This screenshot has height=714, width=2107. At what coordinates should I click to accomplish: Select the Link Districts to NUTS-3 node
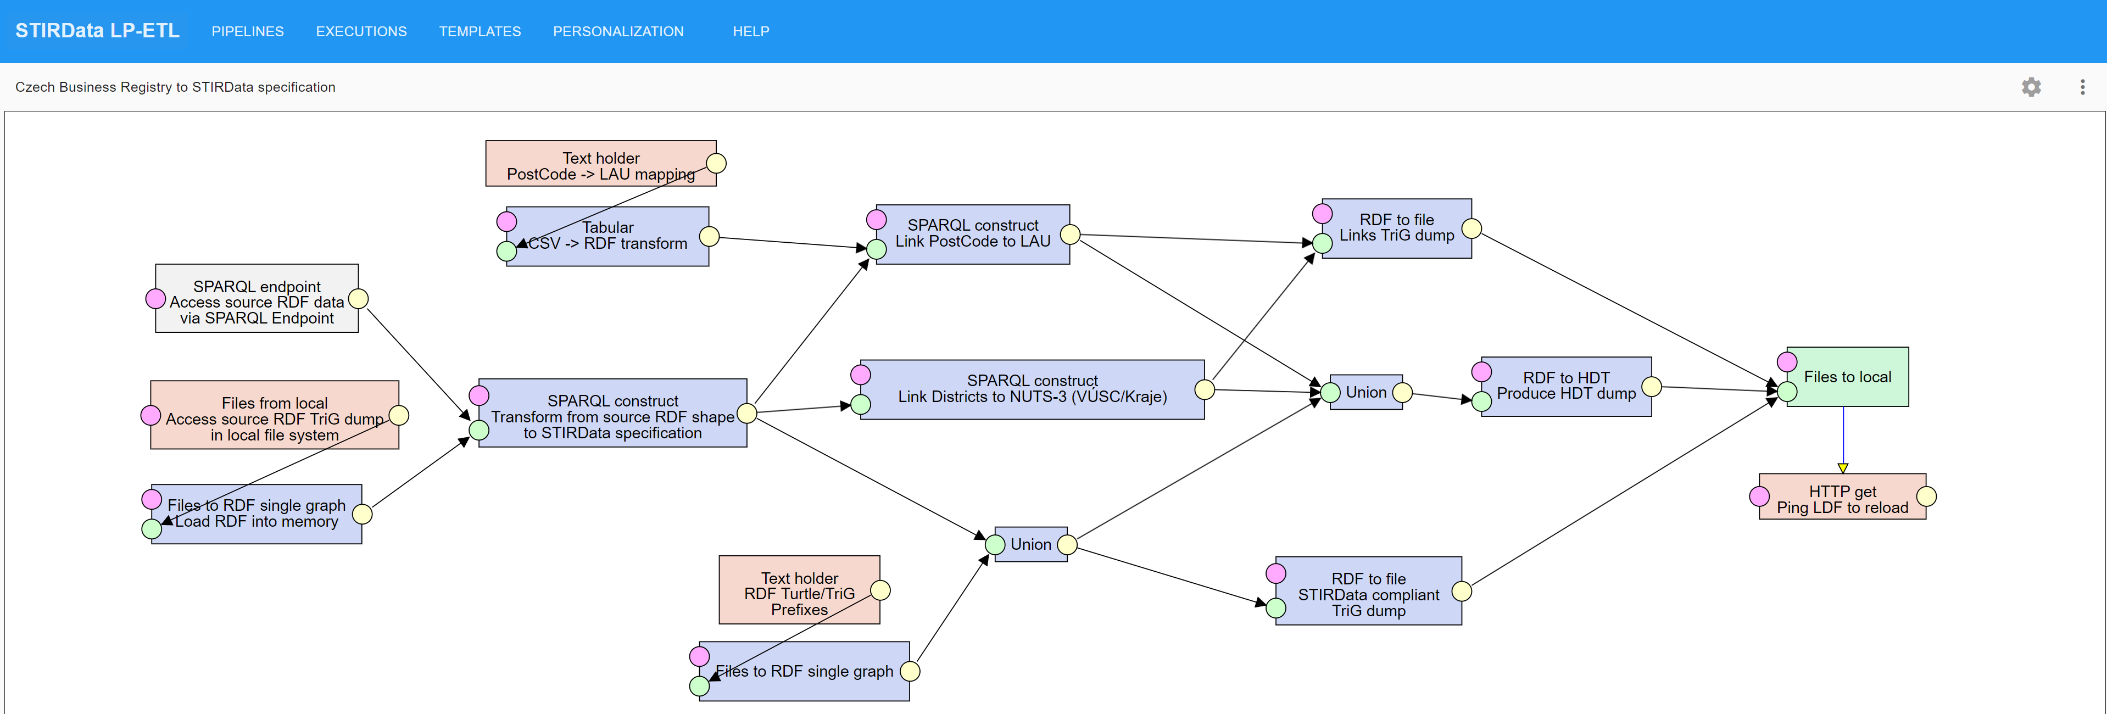click(1032, 390)
